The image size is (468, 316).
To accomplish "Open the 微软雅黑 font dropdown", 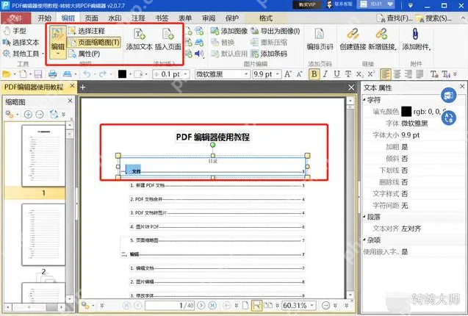I will tap(247, 74).
